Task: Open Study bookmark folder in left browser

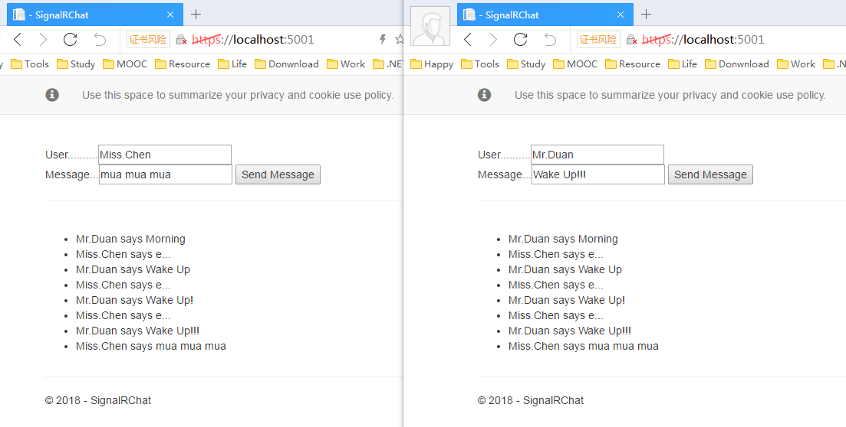Action: 76,64
